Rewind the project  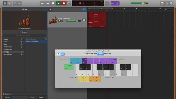click(x=42, y=3)
